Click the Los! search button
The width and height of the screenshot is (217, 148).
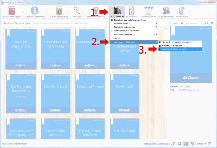click(176, 23)
